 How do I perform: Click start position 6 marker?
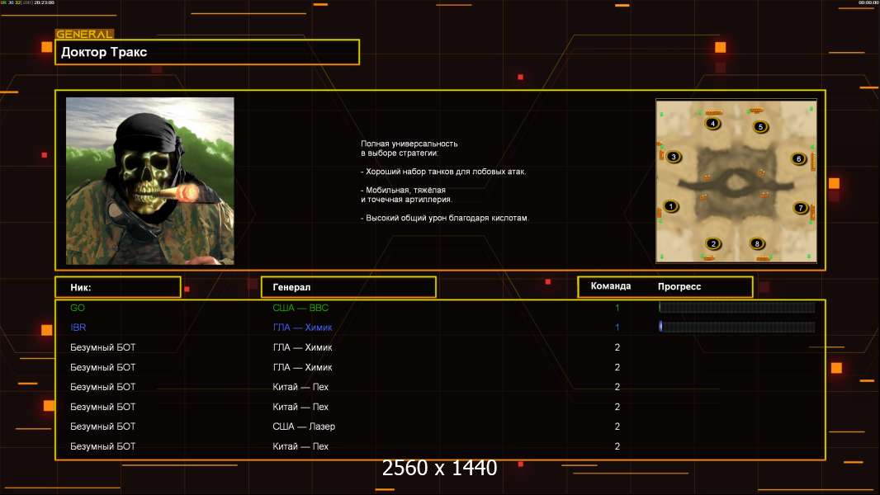pyautogui.click(x=798, y=158)
